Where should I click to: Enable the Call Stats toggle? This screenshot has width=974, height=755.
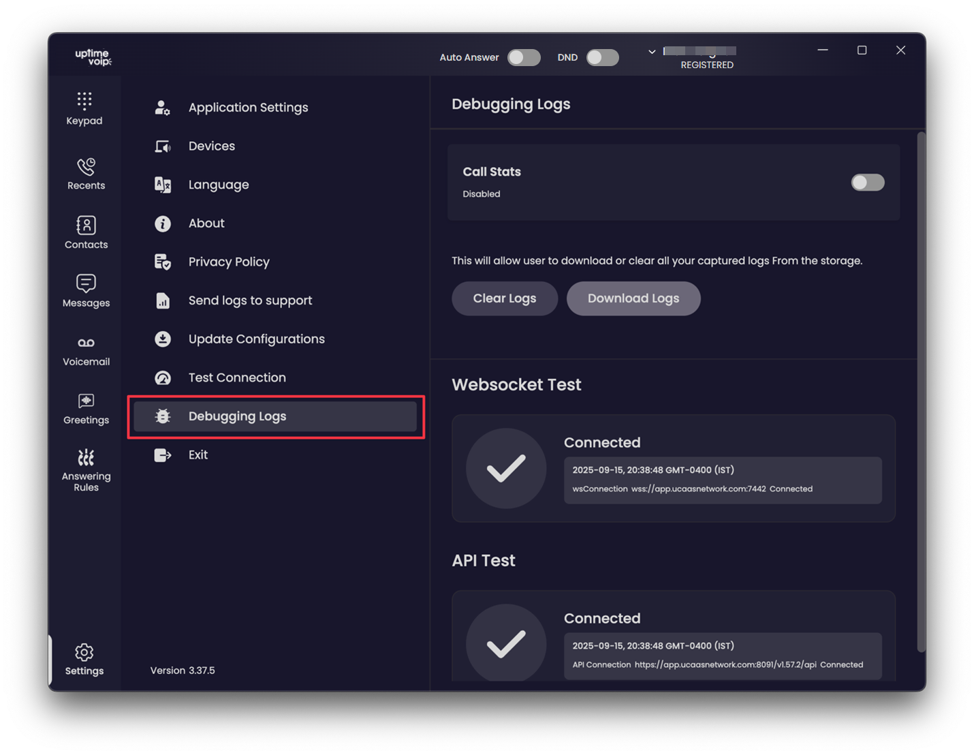[x=867, y=183]
